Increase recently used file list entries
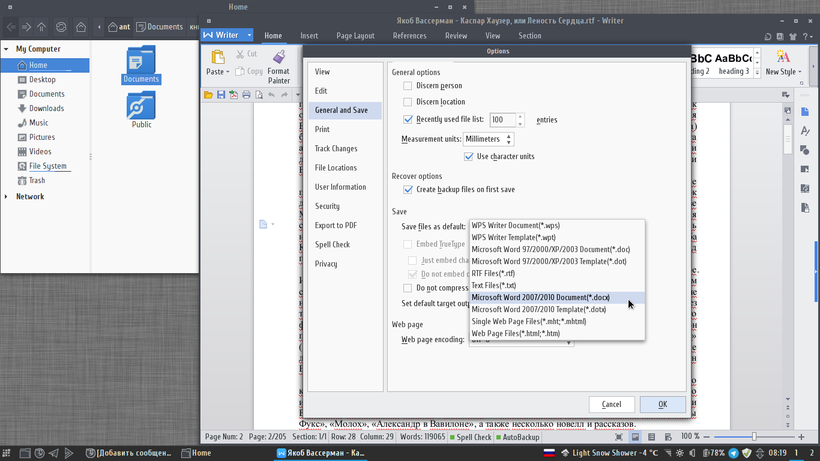 click(x=520, y=116)
